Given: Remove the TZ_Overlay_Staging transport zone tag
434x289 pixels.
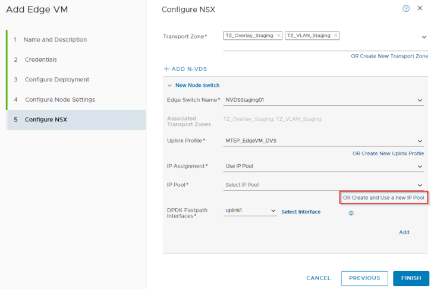Looking at the screenshot, I should pos(279,36).
